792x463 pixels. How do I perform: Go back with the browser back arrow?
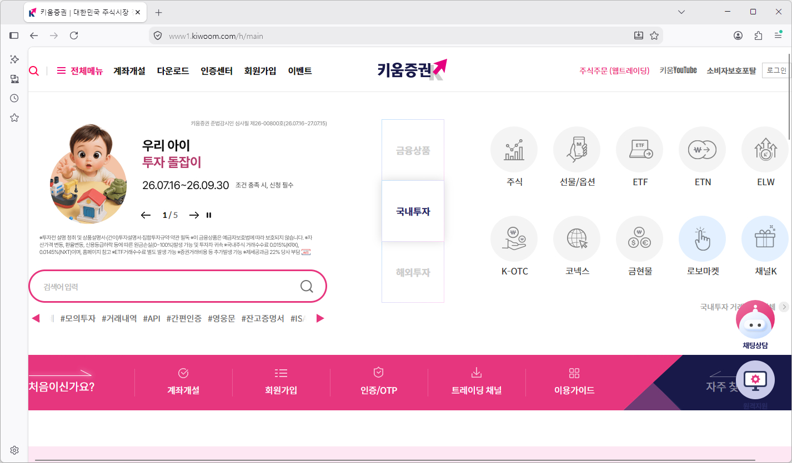pyautogui.click(x=34, y=35)
